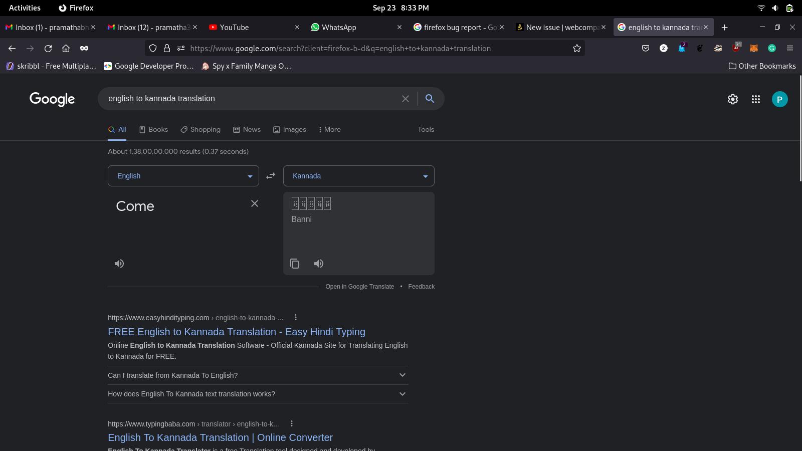Image resolution: width=802 pixels, height=451 pixels.
Task: Open FREE English to Kannada Translation result
Action: (237, 332)
